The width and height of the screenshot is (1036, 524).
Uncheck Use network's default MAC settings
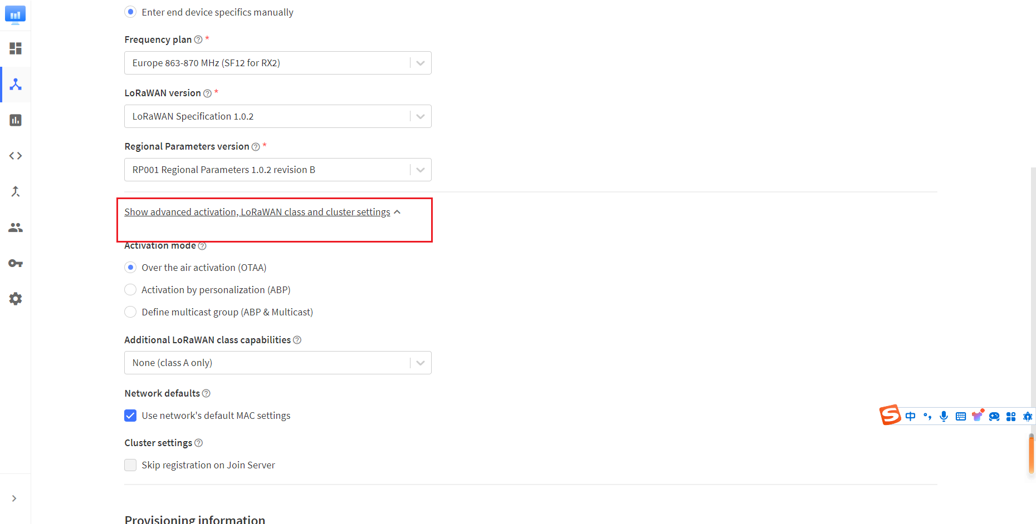coord(130,416)
